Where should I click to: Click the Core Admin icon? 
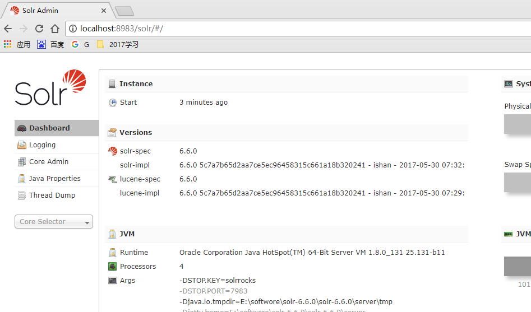coord(22,162)
